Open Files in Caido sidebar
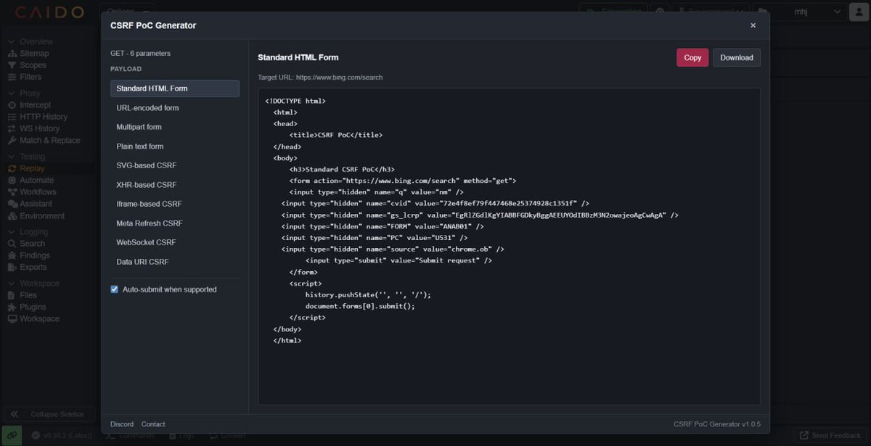871x446 pixels. [x=28, y=295]
